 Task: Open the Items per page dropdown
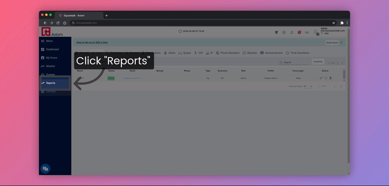coord(308,86)
